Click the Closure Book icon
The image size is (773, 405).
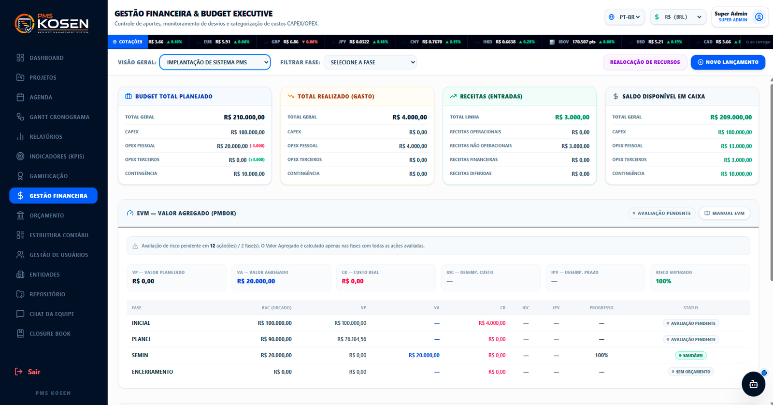20,333
